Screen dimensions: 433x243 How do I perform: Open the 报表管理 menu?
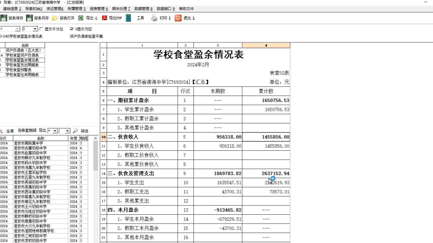click(99, 9)
